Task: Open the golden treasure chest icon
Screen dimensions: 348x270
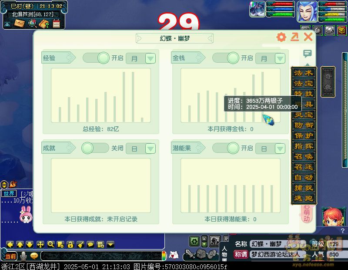Action: coord(342,30)
